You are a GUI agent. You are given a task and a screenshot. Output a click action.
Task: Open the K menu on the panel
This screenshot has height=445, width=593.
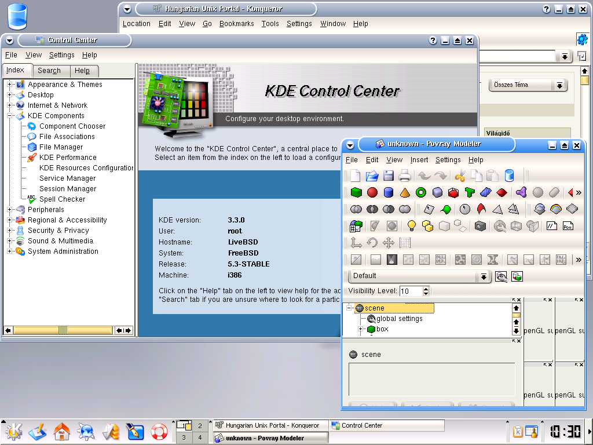click(x=14, y=431)
